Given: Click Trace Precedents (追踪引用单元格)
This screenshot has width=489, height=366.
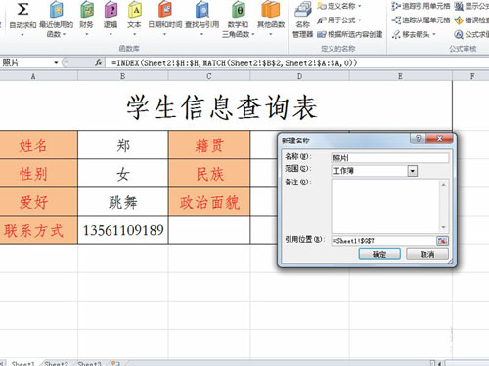Looking at the screenshot, I should (x=421, y=6).
